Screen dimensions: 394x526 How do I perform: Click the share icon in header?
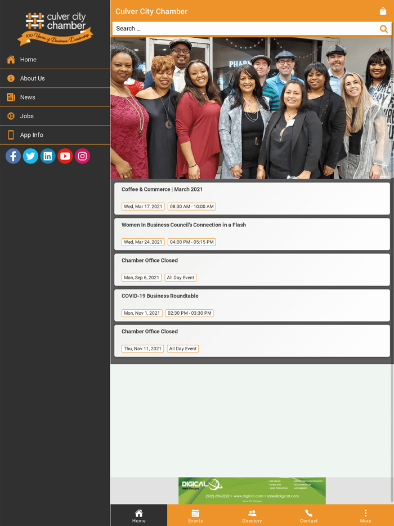383,11
